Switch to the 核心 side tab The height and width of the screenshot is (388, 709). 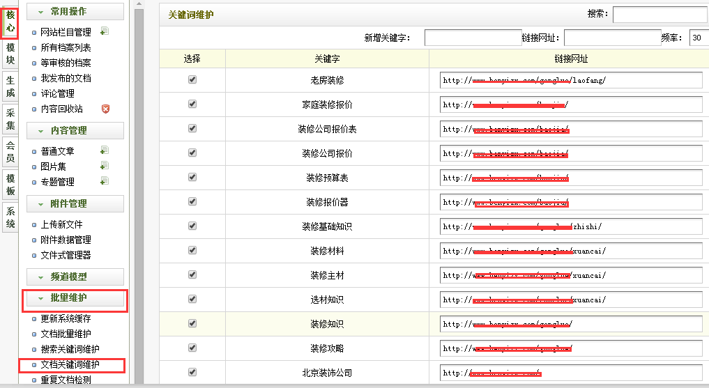(10, 21)
